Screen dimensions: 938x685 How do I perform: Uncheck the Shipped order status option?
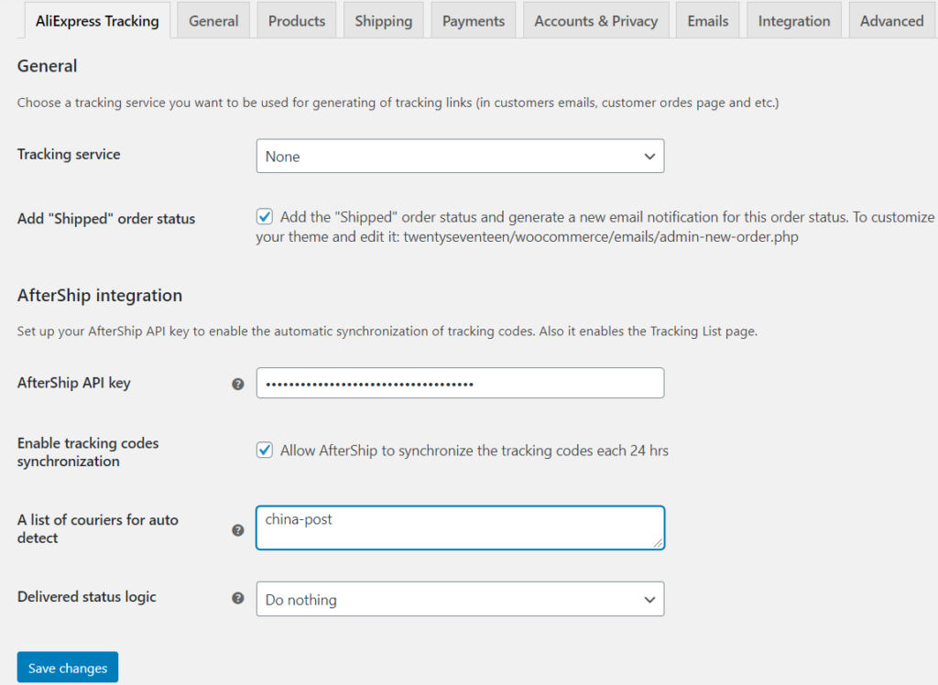coord(264,216)
